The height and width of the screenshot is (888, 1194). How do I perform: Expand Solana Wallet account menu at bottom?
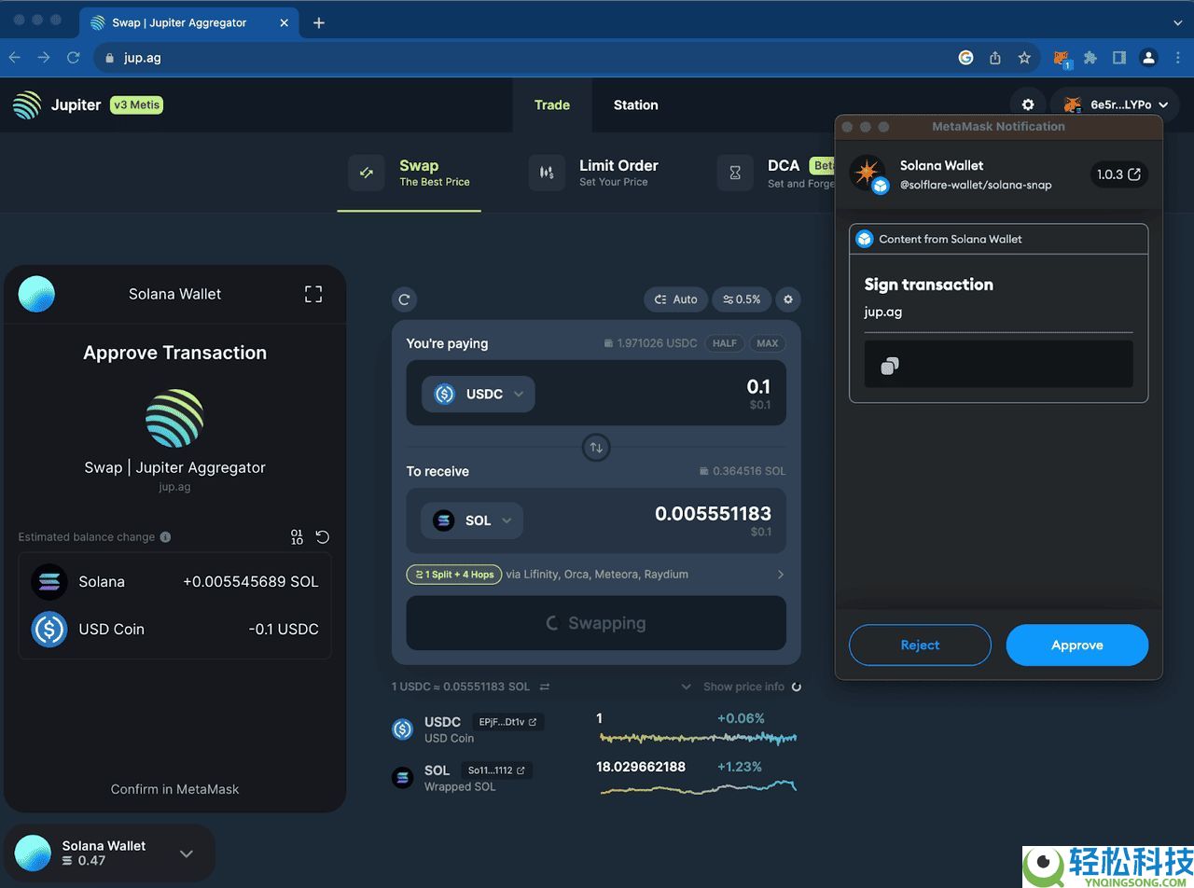[x=187, y=853]
